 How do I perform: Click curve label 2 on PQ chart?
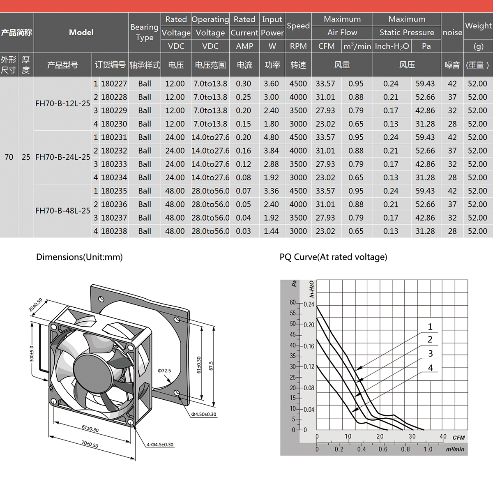point(430,340)
